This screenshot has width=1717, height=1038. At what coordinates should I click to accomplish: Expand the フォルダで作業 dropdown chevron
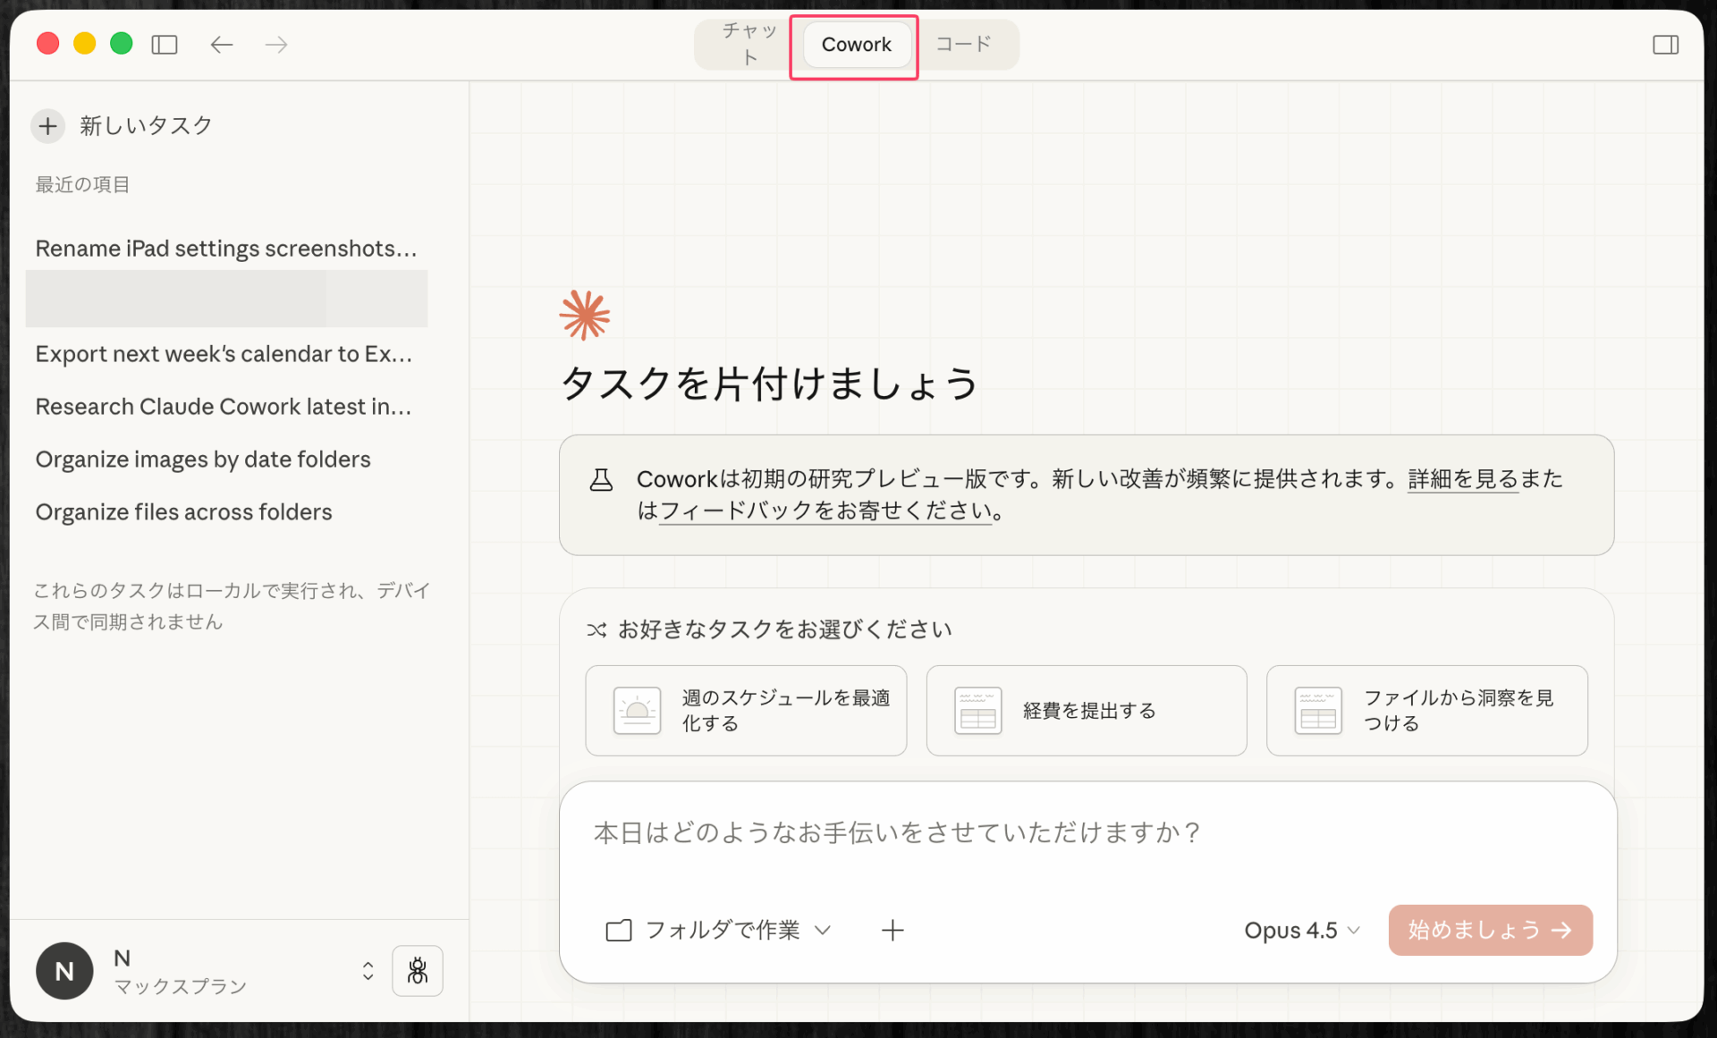tap(824, 930)
